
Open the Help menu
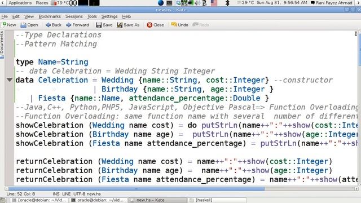coord(126,16)
